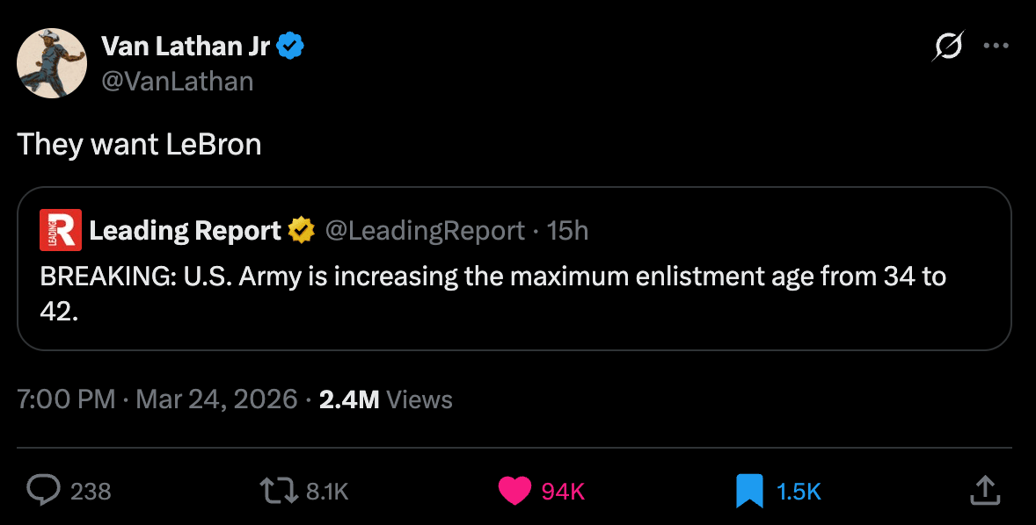Open the Van Lathan Jr display name
Screen dimensions: 1036x525
tap(186, 46)
